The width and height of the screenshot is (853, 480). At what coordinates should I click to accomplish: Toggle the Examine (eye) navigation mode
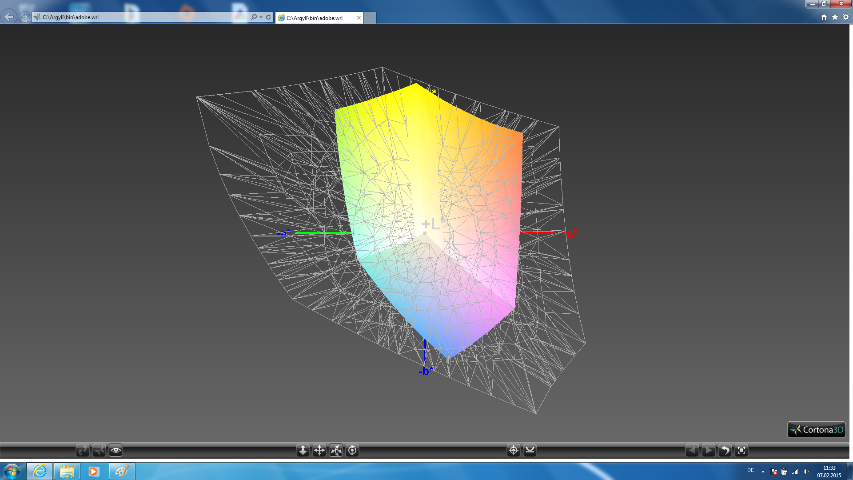pyautogui.click(x=116, y=450)
